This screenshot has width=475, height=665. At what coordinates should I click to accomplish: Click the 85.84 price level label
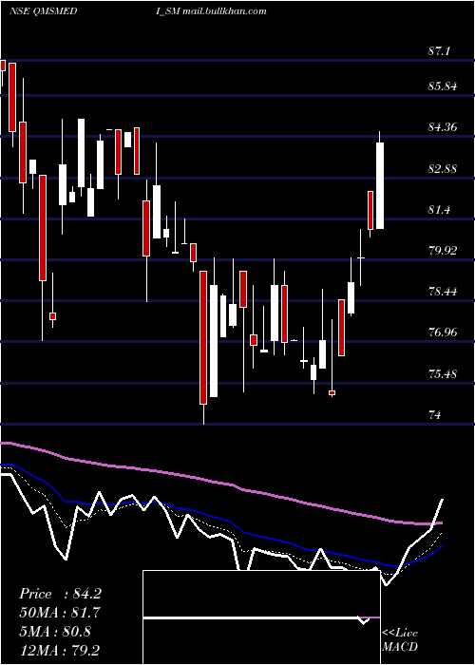pyautogui.click(x=443, y=86)
